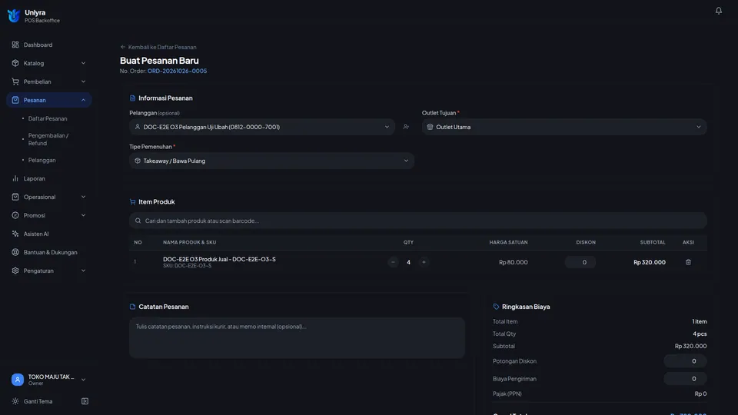Click the back arrow icon
Screen dimensions: 738x415
tap(123, 47)
